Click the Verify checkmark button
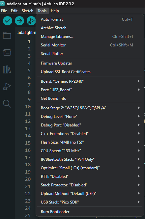 [8, 21]
